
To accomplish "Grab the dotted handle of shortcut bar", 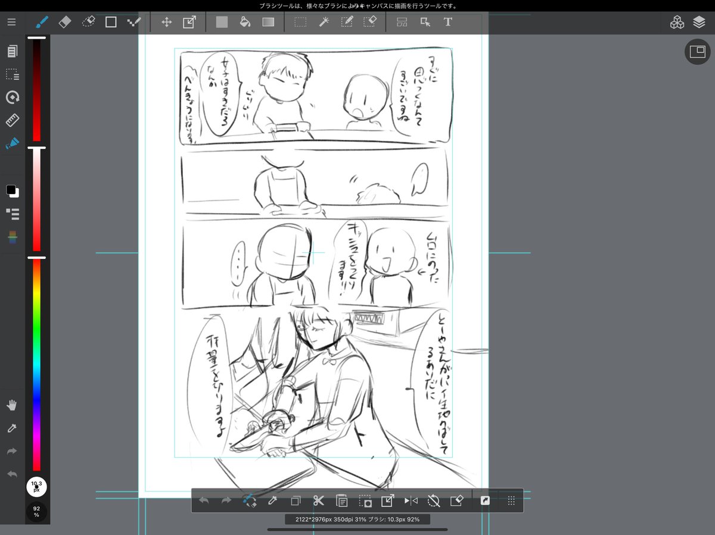I will coord(511,500).
